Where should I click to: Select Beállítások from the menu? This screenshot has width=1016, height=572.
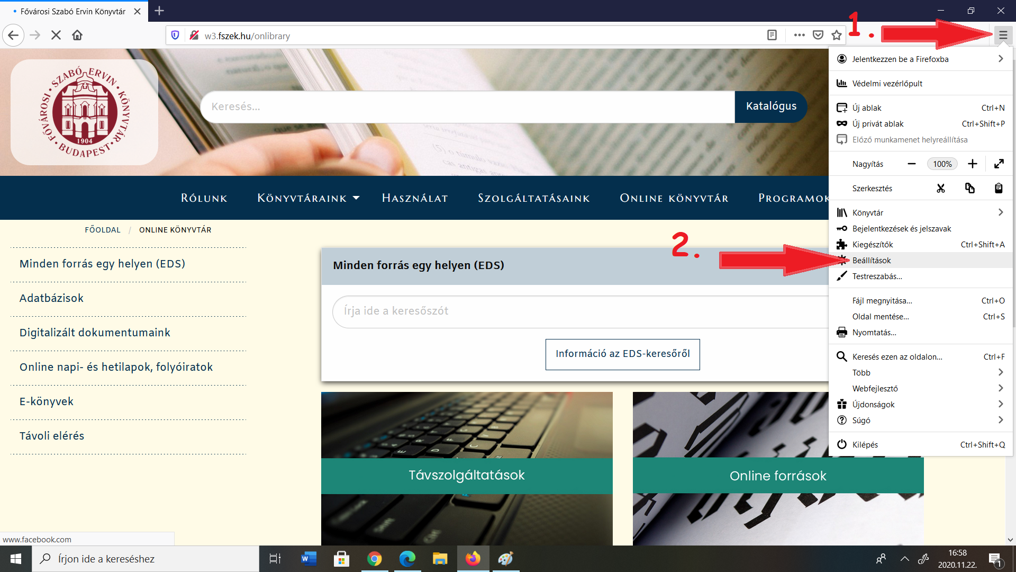(x=872, y=261)
